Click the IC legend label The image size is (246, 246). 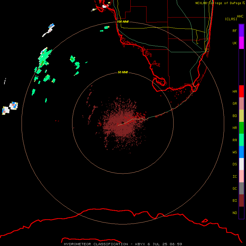click(235, 177)
